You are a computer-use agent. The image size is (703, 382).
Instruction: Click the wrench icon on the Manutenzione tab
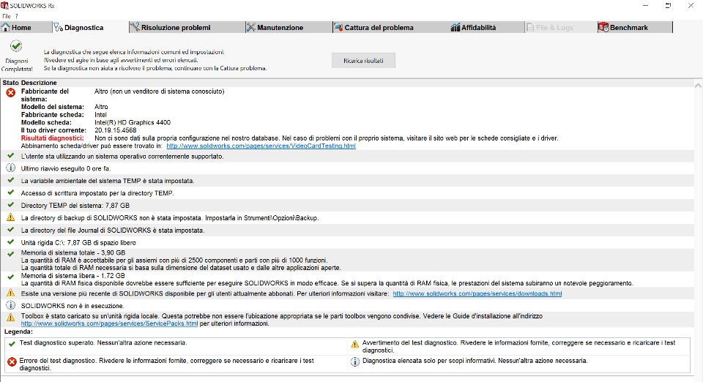point(250,27)
